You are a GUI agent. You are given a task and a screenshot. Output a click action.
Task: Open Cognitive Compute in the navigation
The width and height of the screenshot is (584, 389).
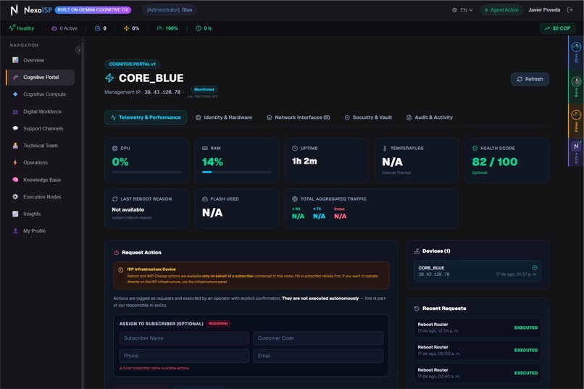click(x=41, y=95)
